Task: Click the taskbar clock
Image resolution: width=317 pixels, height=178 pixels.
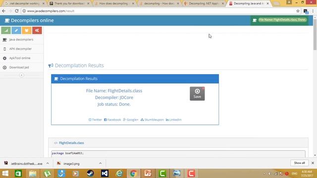Action: tap(307, 174)
